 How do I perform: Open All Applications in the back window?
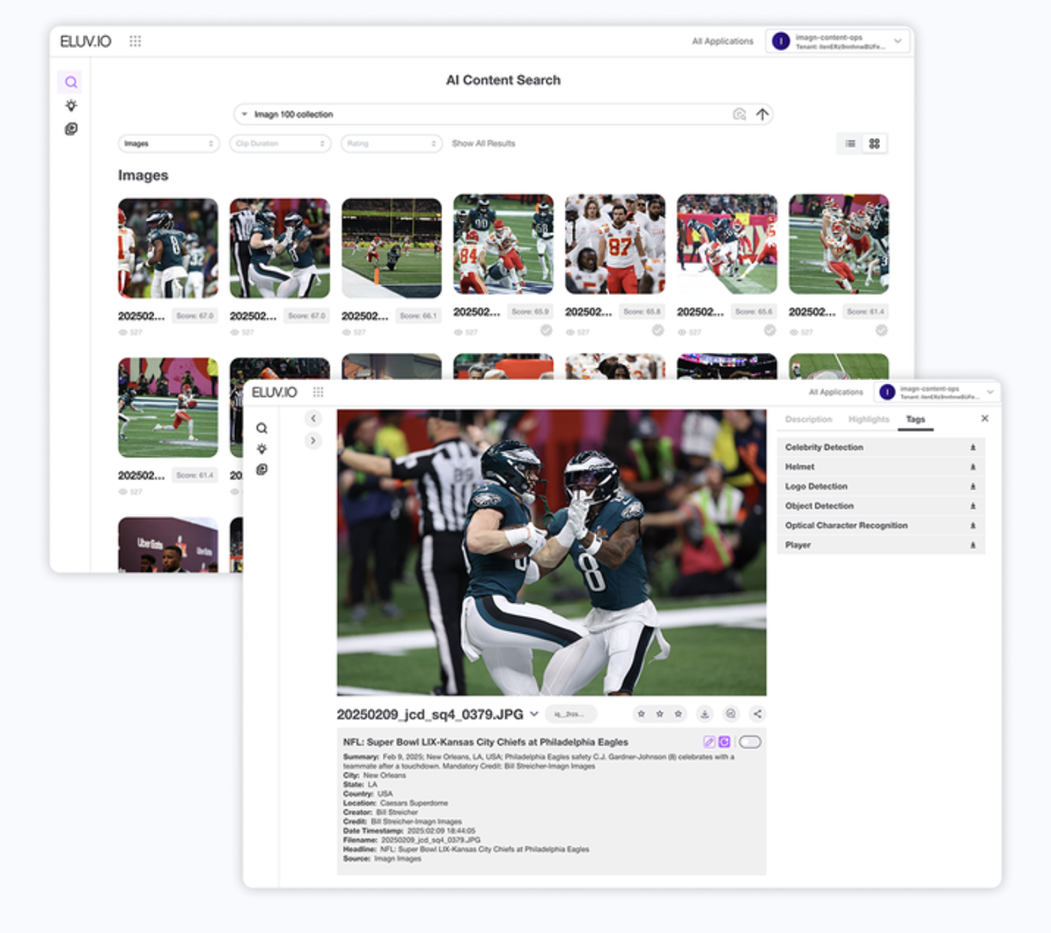tap(722, 41)
